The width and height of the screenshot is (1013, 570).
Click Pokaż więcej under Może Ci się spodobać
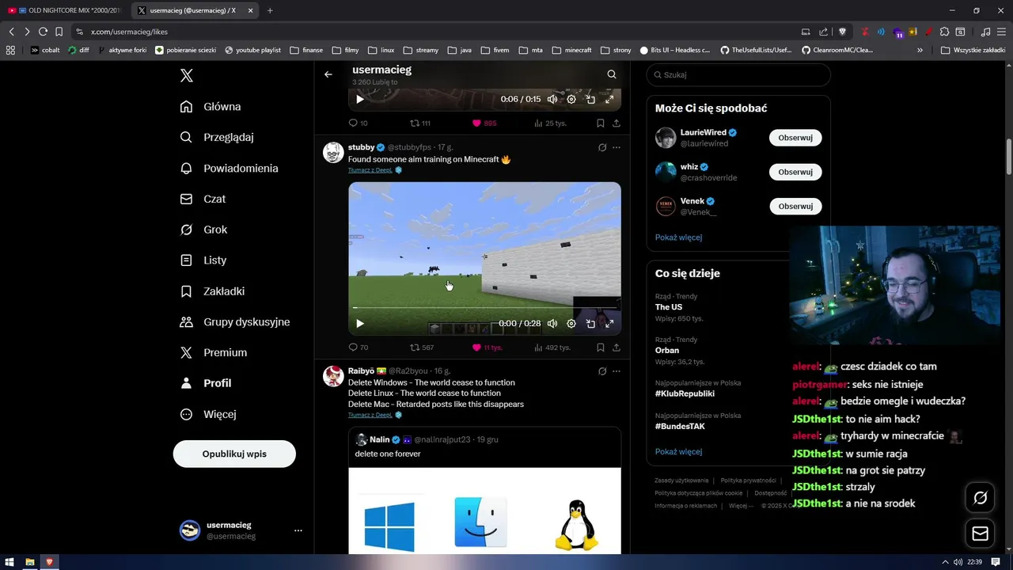pyautogui.click(x=678, y=237)
